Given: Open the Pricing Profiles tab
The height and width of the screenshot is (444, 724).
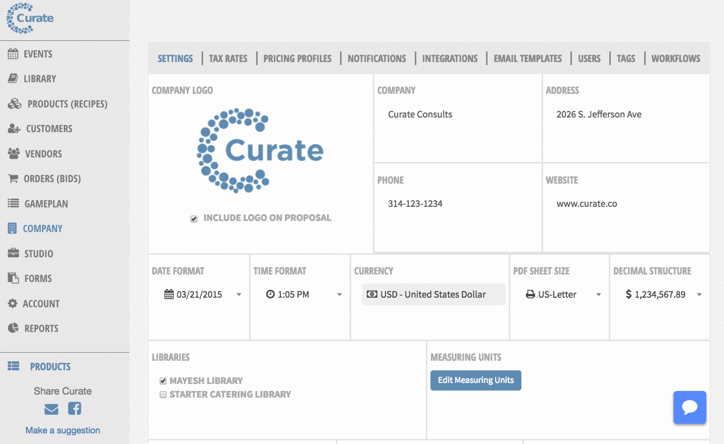Looking at the screenshot, I should (x=298, y=59).
